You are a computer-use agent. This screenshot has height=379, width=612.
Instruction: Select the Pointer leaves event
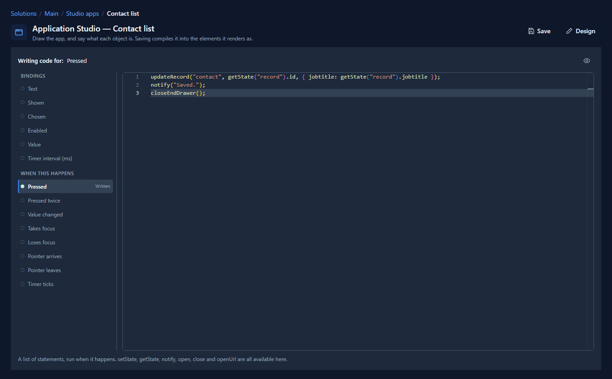tap(65, 270)
